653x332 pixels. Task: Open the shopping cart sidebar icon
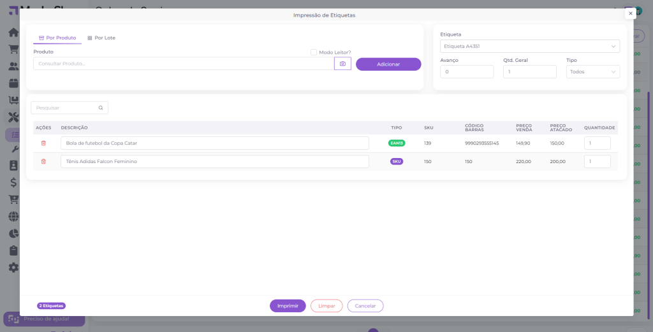pos(13,49)
